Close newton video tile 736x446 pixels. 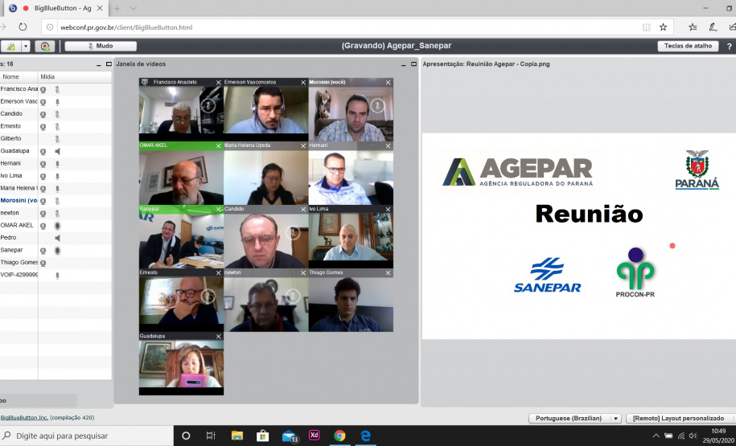coord(303,273)
